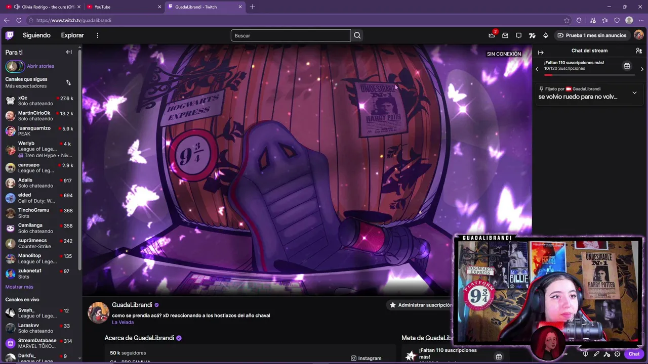Open browser favorites list icon
Image resolution: width=648 pixels, height=364 pixels.
(605, 20)
